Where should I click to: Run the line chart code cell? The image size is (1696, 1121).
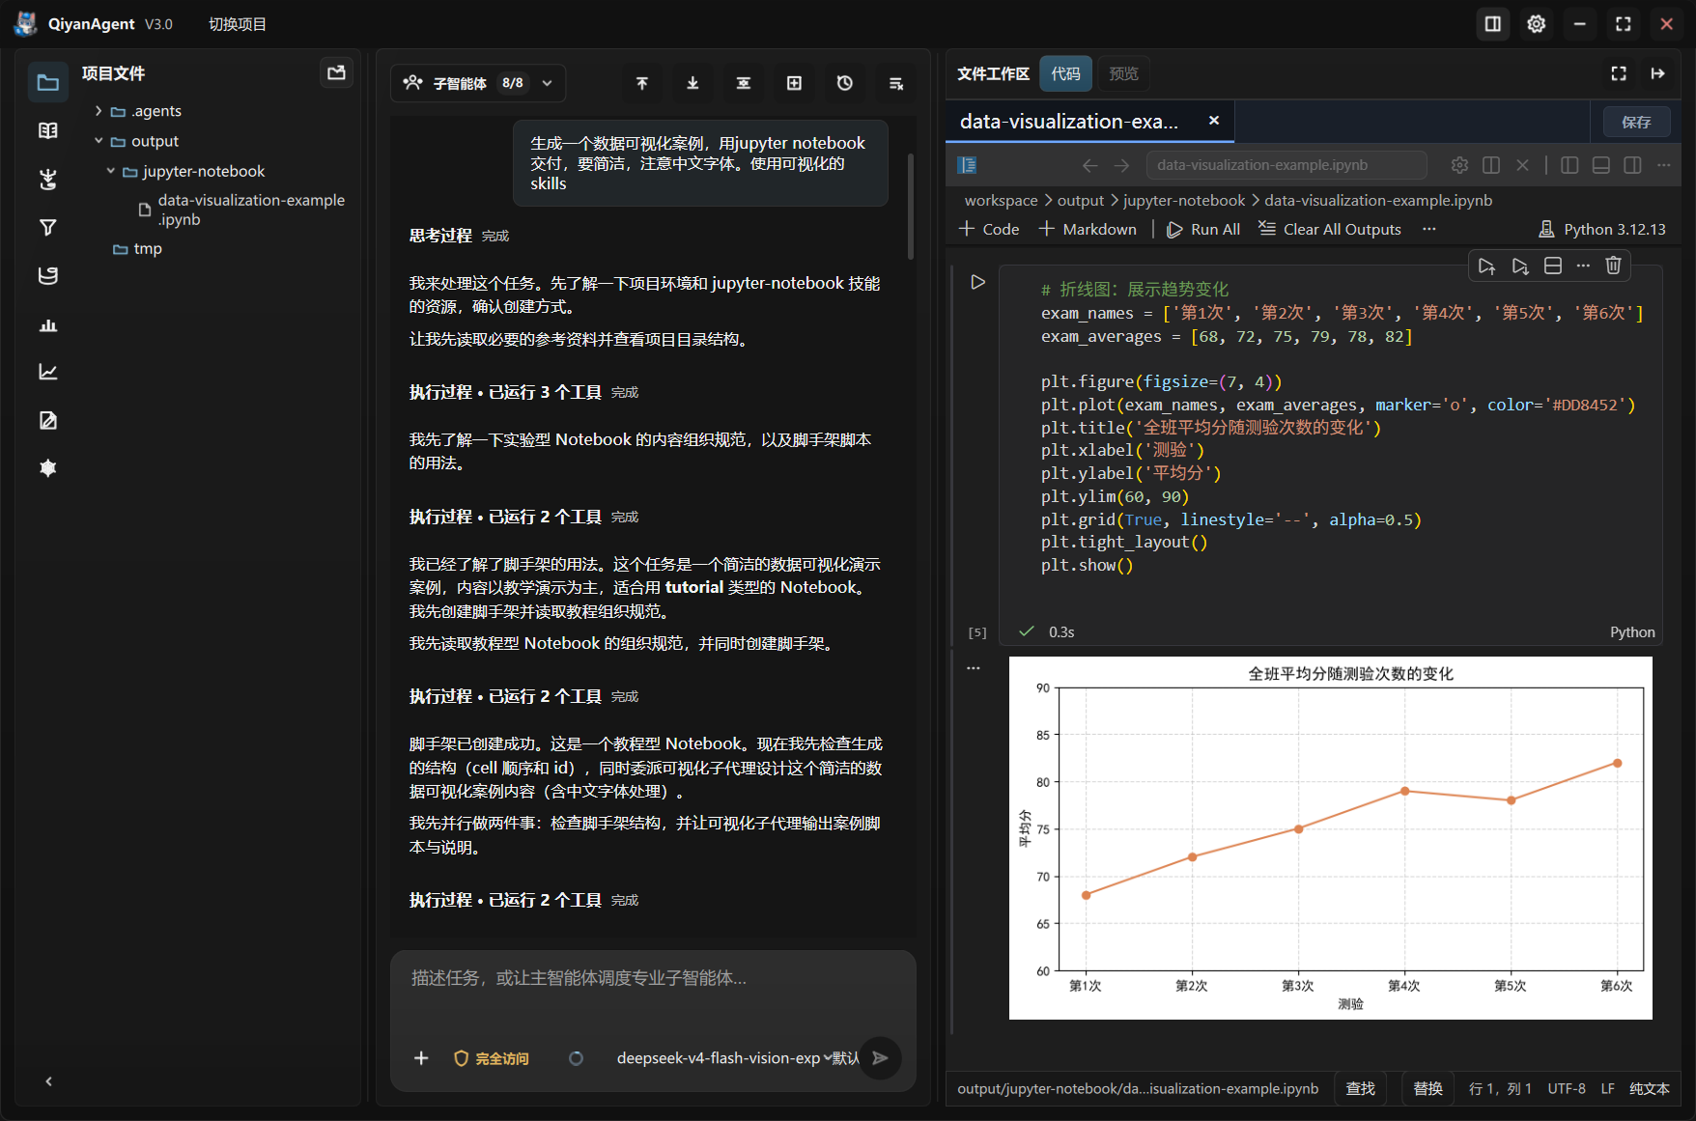[977, 282]
